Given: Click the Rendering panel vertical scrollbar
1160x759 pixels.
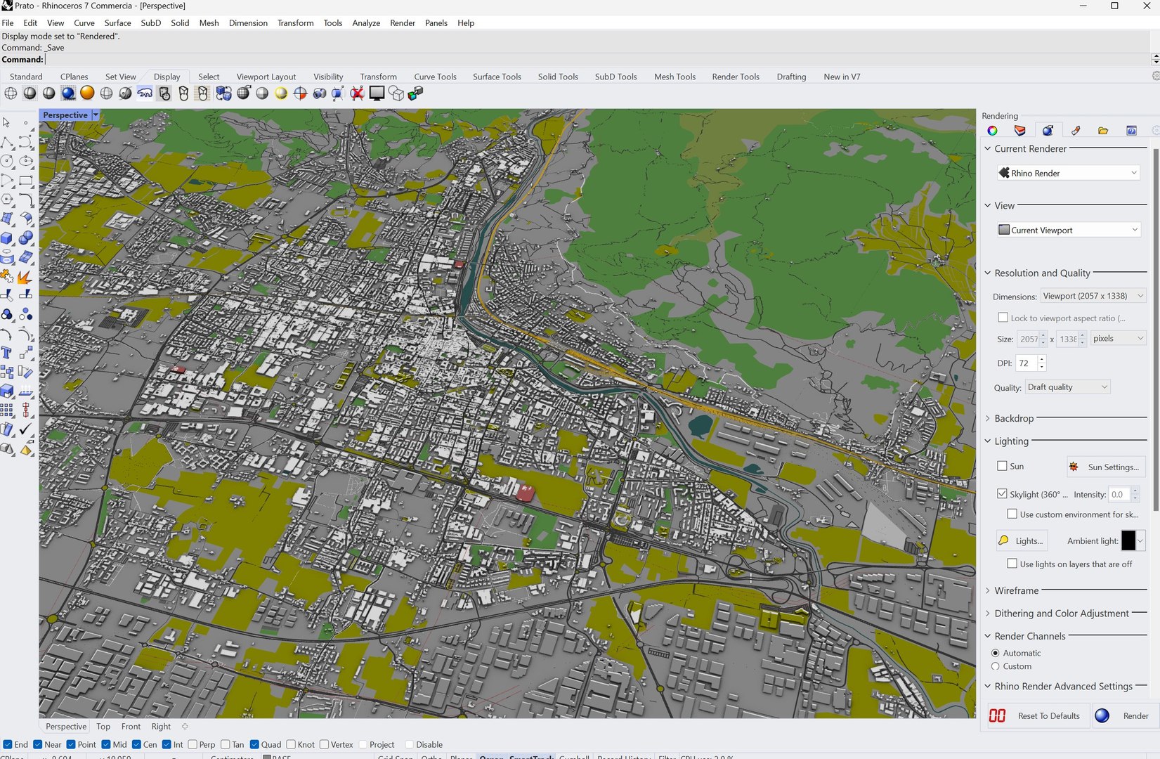Looking at the screenshot, I should tap(1155, 330).
